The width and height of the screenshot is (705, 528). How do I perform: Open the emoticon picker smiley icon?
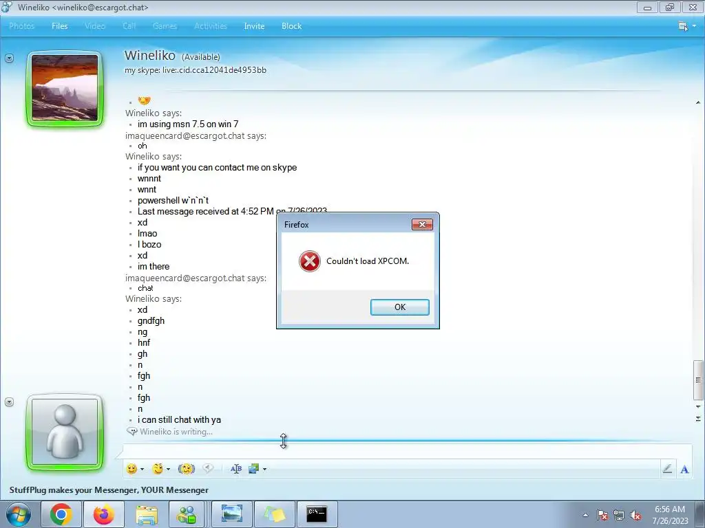coord(131,469)
